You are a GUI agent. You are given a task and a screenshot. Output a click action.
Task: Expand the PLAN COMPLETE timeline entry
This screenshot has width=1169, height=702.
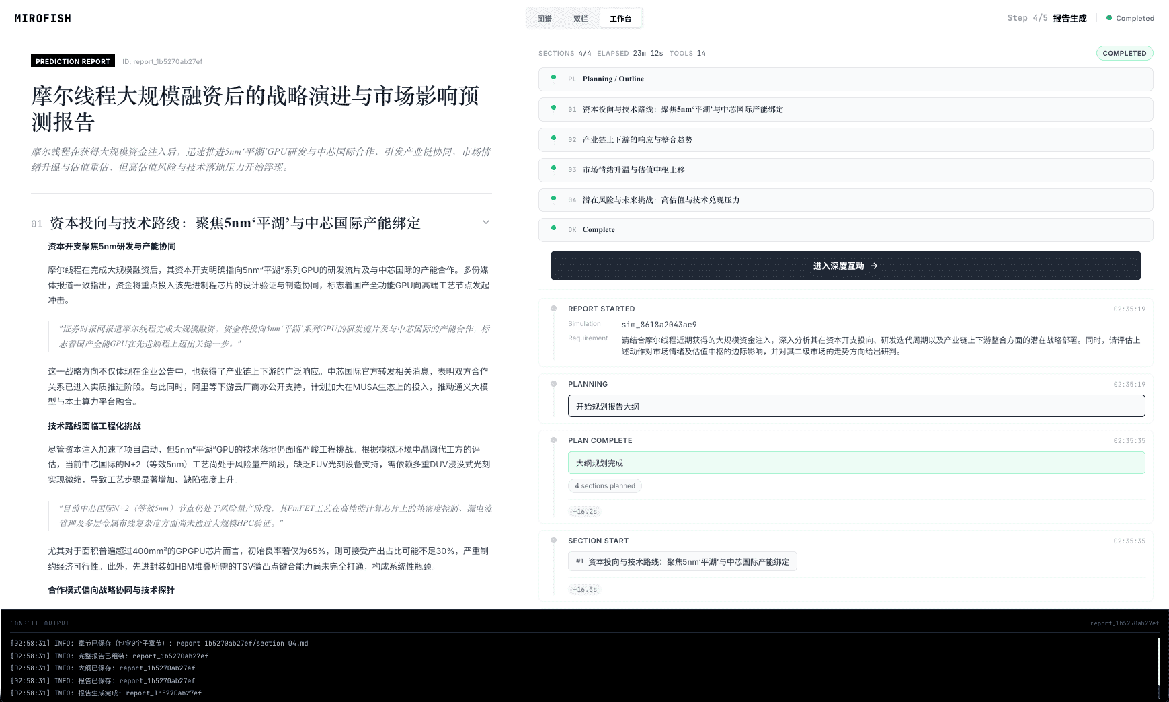[600, 440]
